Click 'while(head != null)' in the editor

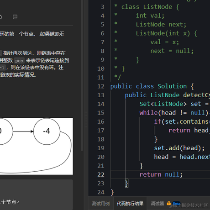point(173,113)
